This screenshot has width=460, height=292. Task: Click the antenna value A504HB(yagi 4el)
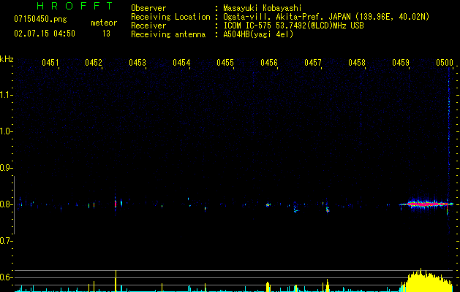pos(258,34)
